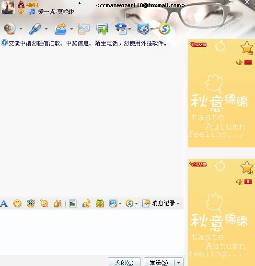255x266 pixels.
Task: Create a group discussion chat icon
Action: 102,29
